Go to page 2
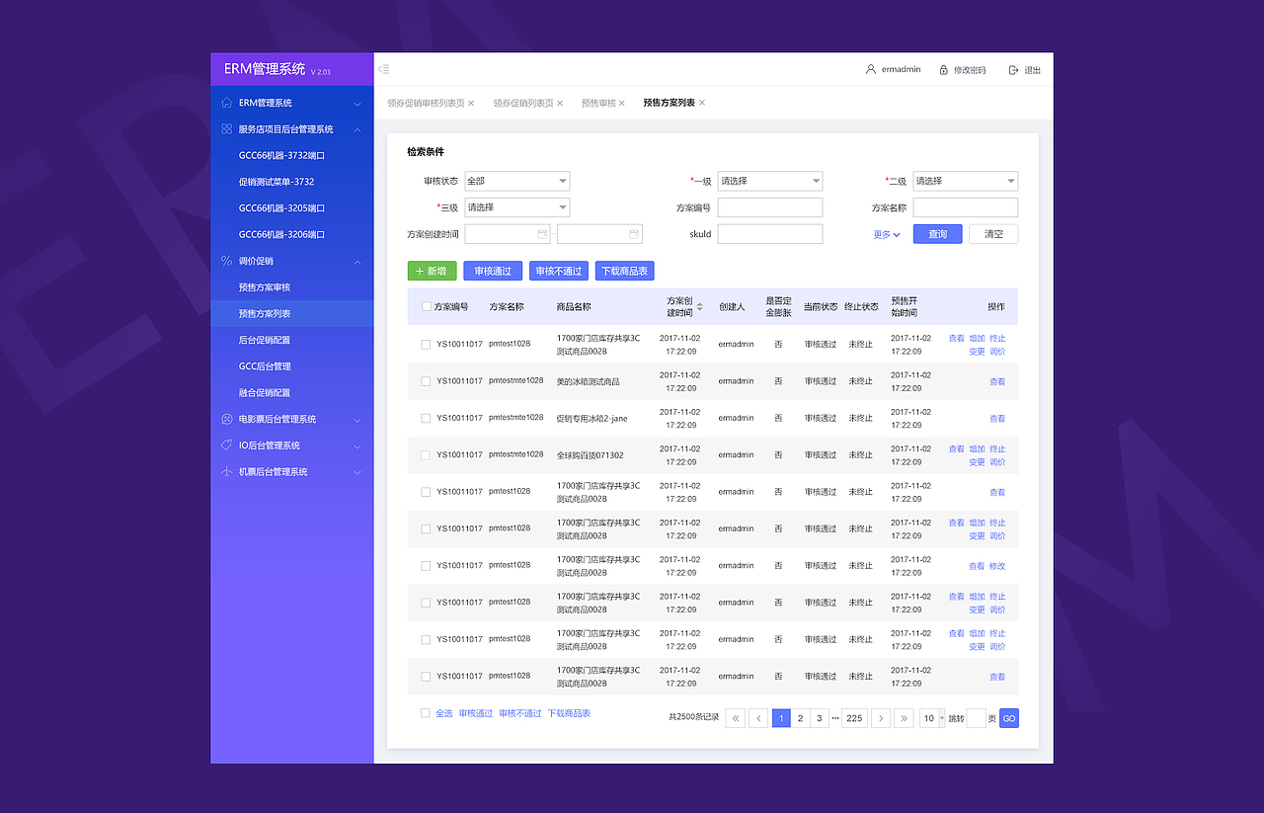The height and width of the screenshot is (813, 1264). click(x=800, y=719)
